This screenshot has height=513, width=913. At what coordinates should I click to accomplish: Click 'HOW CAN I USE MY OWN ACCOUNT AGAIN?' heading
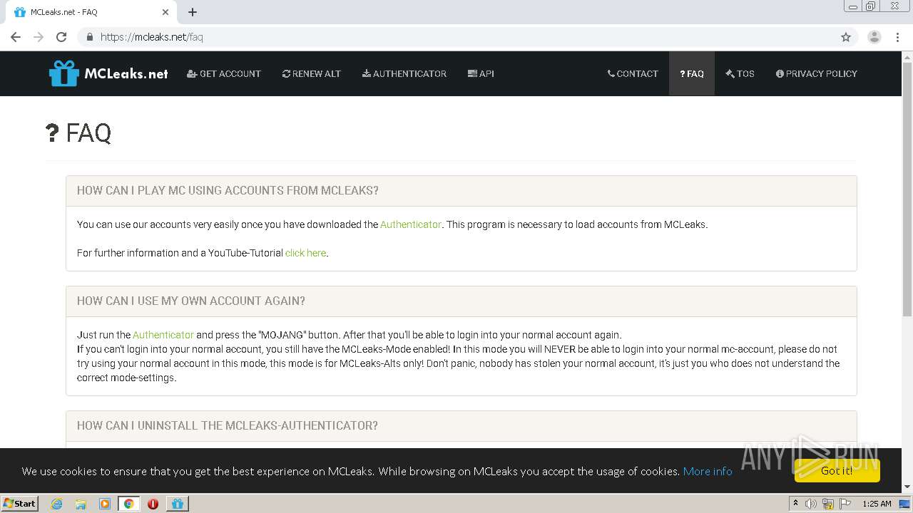click(191, 301)
